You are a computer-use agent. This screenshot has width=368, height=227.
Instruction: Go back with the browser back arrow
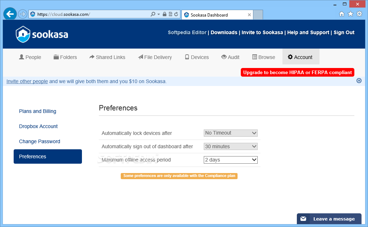coord(10,14)
